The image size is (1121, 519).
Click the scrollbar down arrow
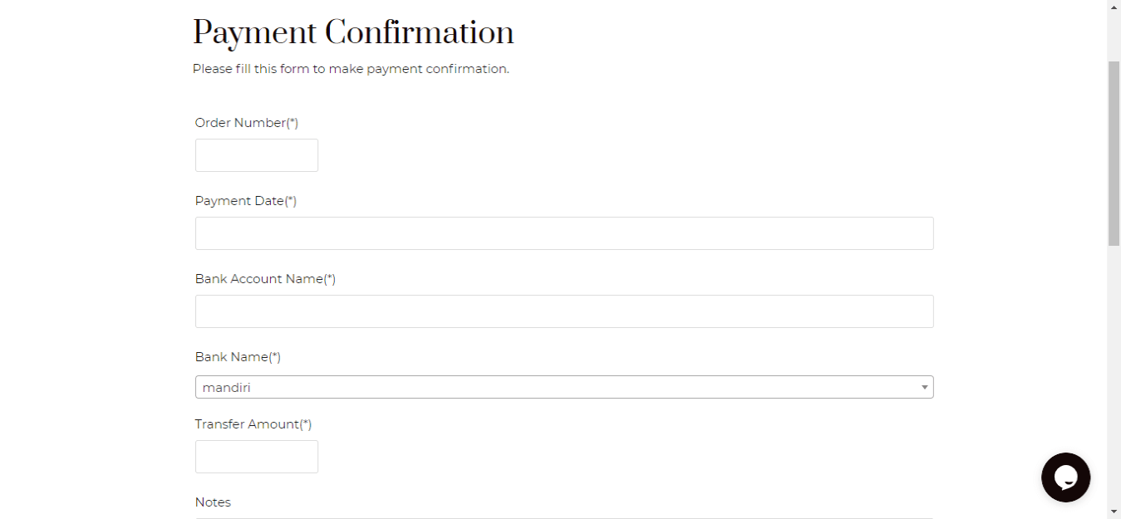click(1114, 512)
